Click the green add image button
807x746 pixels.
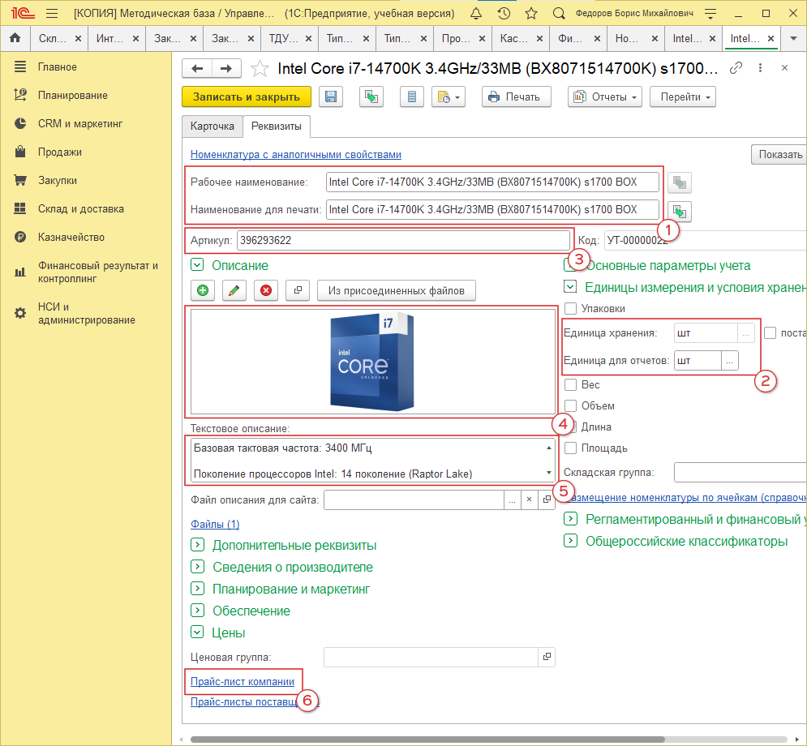[x=201, y=290]
